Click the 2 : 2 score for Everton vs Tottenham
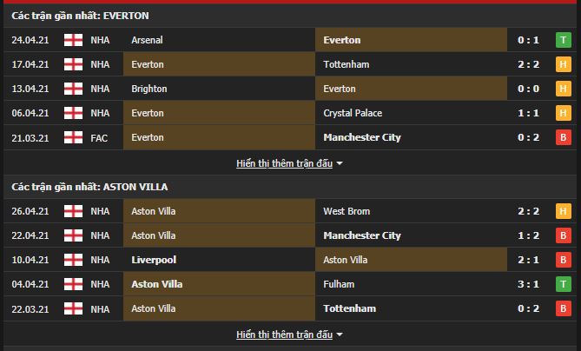The width and height of the screenshot is (581, 351). point(527,64)
